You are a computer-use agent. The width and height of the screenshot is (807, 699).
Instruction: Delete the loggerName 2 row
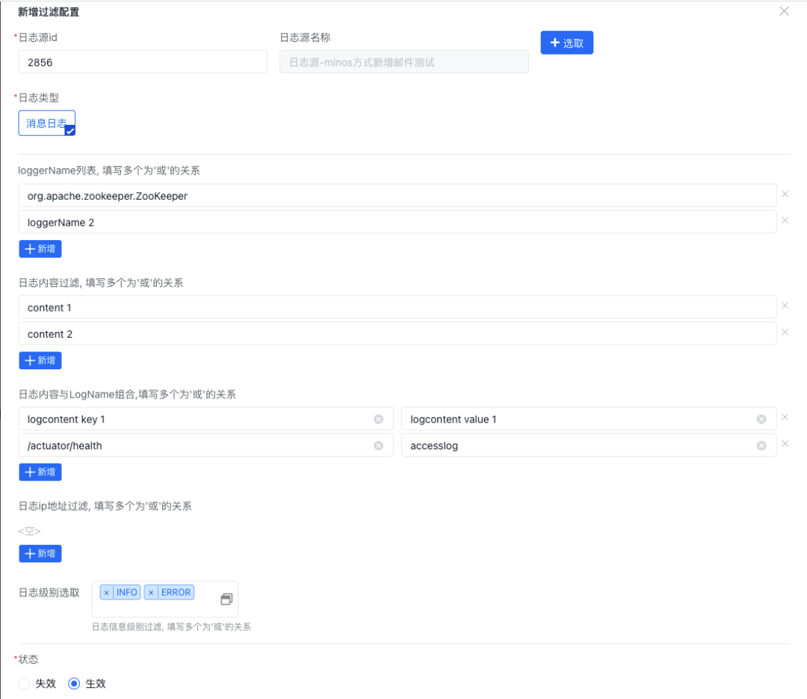pos(785,221)
